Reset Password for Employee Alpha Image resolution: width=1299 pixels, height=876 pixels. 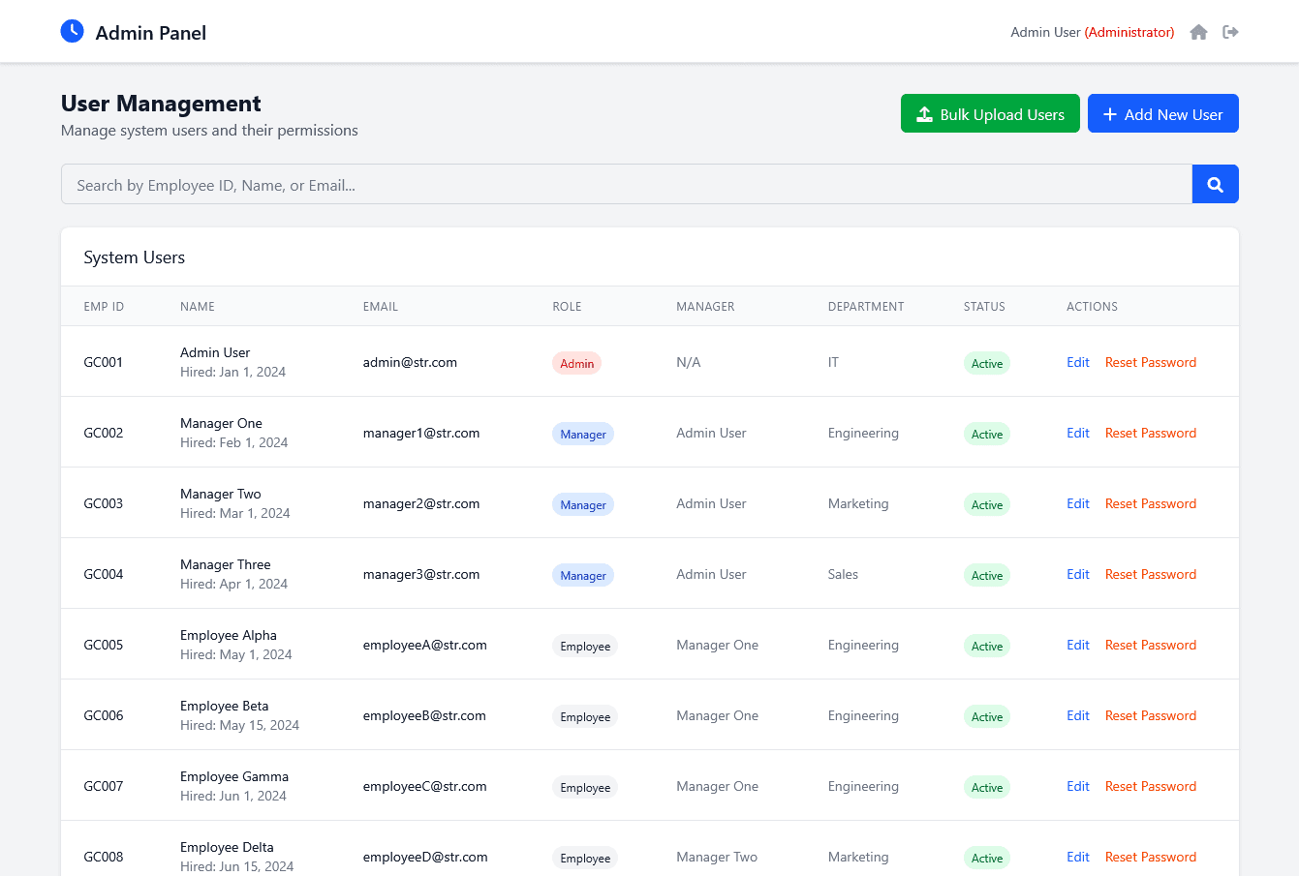[1150, 645]
